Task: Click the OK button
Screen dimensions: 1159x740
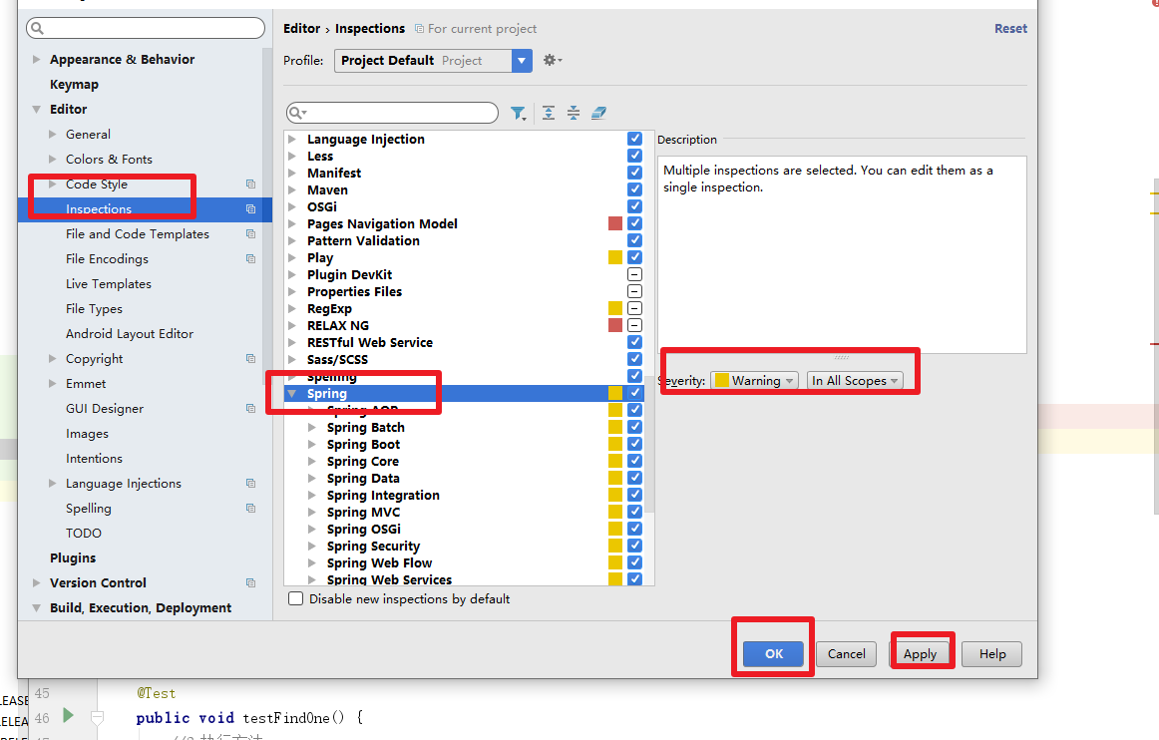Action: [x=774, y=653]
